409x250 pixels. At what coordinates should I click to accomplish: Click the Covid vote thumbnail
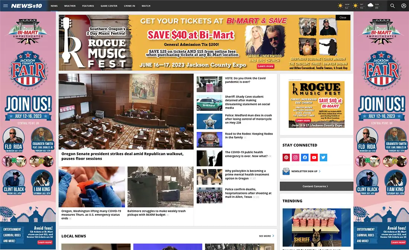(x=209, y=84)
